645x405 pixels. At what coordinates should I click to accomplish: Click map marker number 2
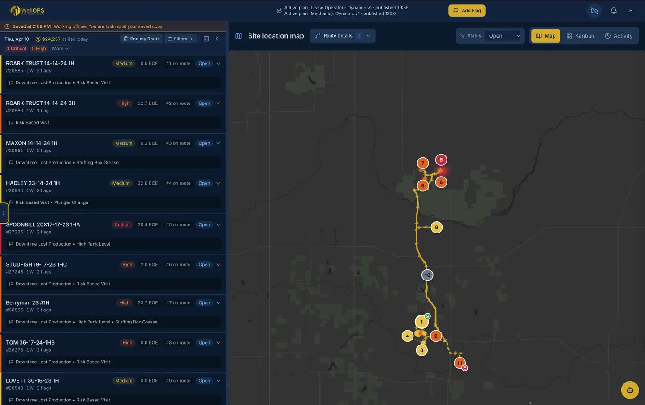pyautogui.click(x=436, y=336)
